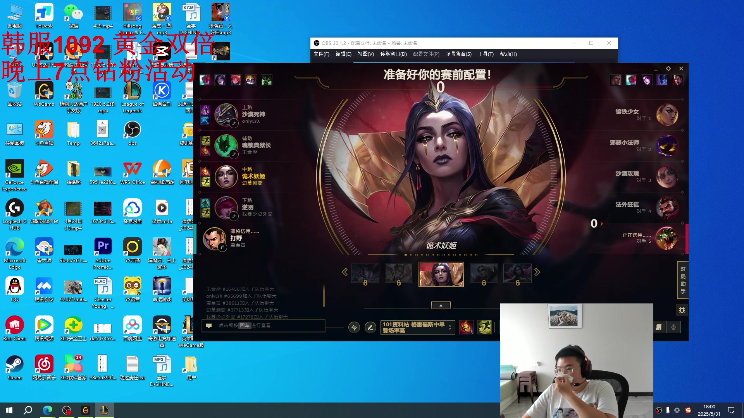Click first banned champion icon on left team

click(205, 80)
